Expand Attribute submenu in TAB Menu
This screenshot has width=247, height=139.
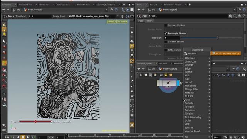197,58
